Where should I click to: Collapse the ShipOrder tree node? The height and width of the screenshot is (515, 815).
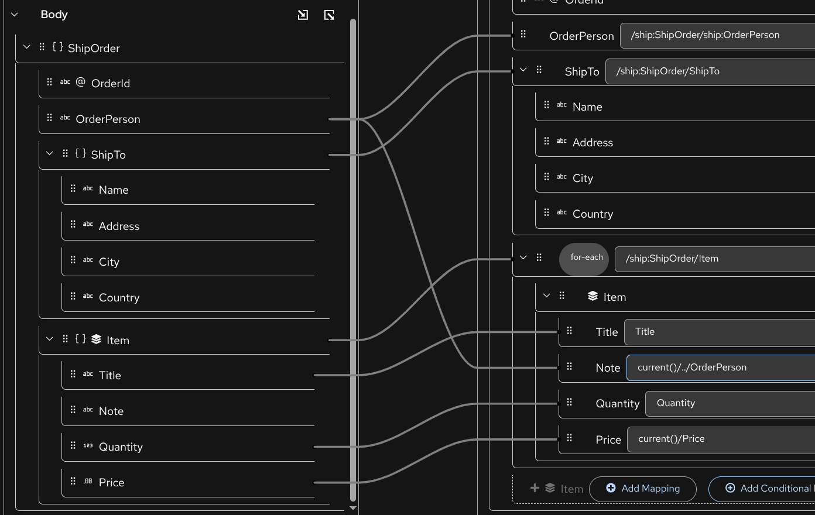tap(26, 47)
